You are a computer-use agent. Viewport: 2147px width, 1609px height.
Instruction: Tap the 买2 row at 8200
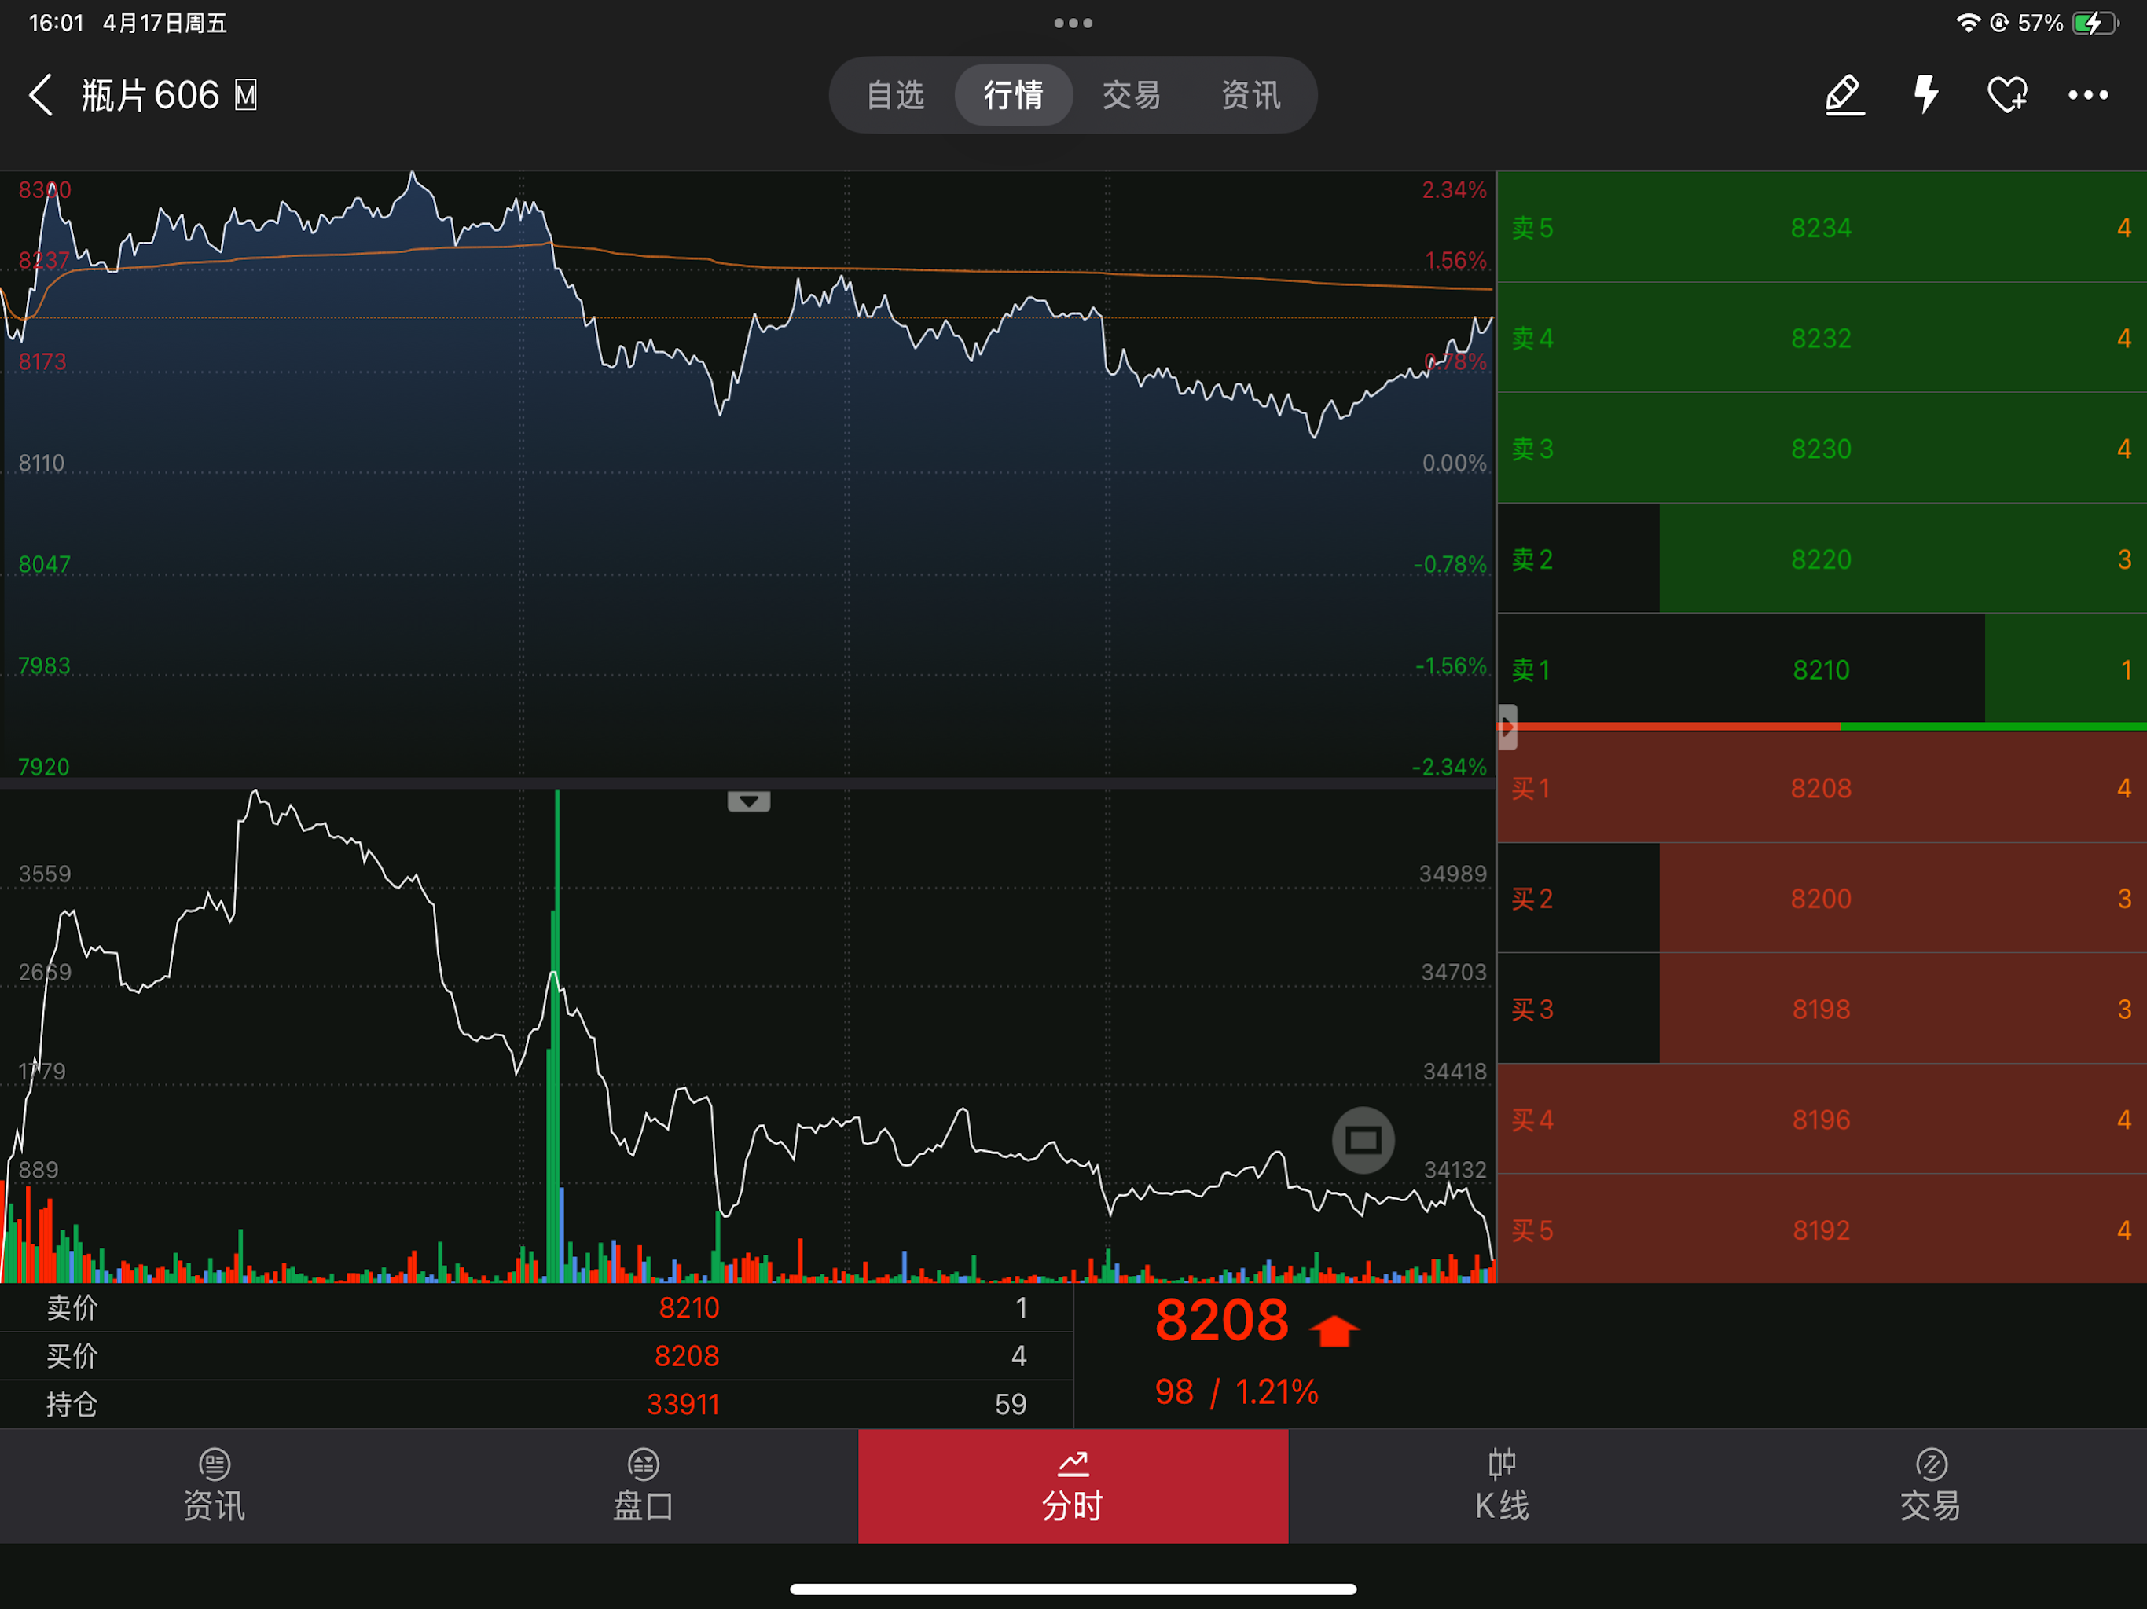click(x=1822, y=899)
